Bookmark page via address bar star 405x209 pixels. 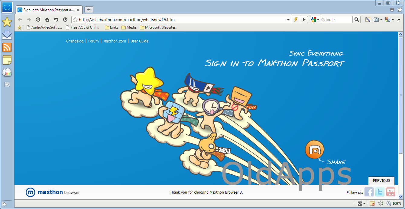click(x=75, y=20)
